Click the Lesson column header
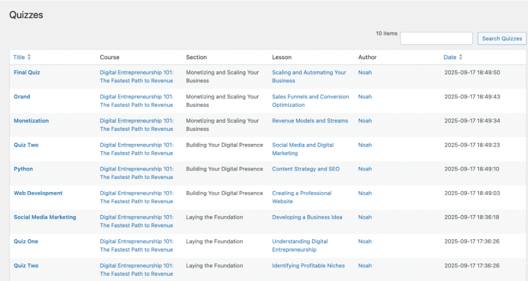The image size is (528, 281). click(x=282, y=58)
